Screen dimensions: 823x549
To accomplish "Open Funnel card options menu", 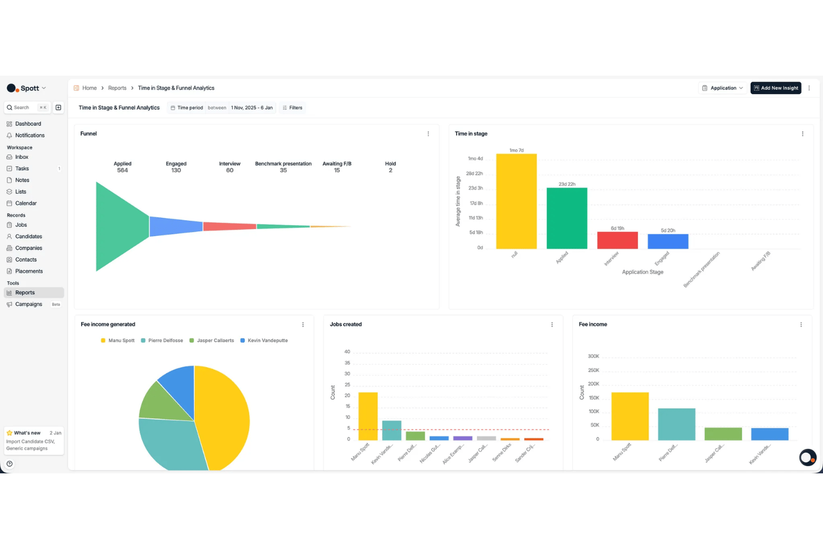I will tap(428, 133).
